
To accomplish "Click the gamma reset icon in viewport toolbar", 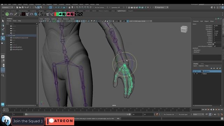I will coord(120,21).
